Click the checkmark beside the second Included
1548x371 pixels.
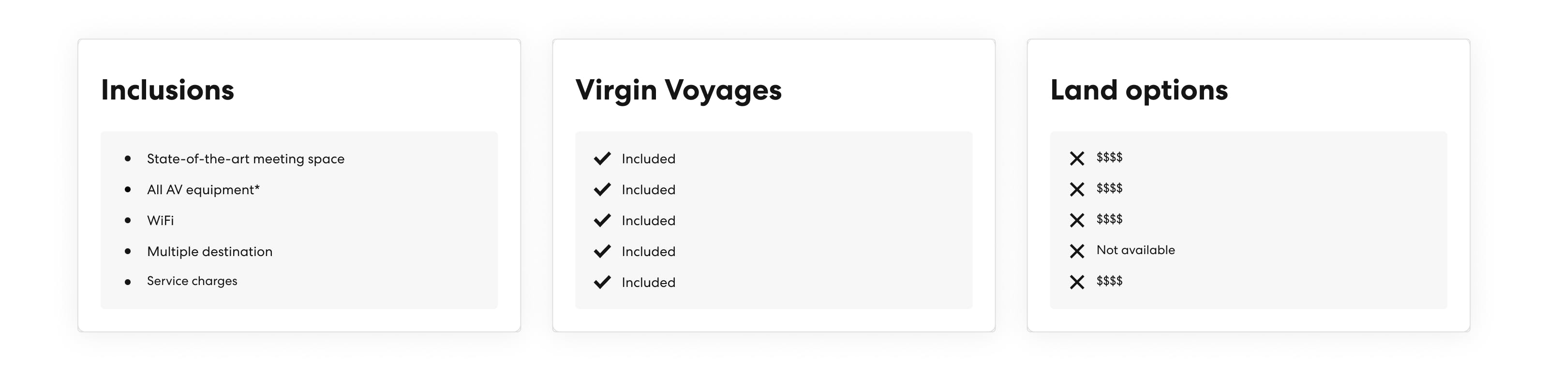pyautogui.click(x=602, y=190)
